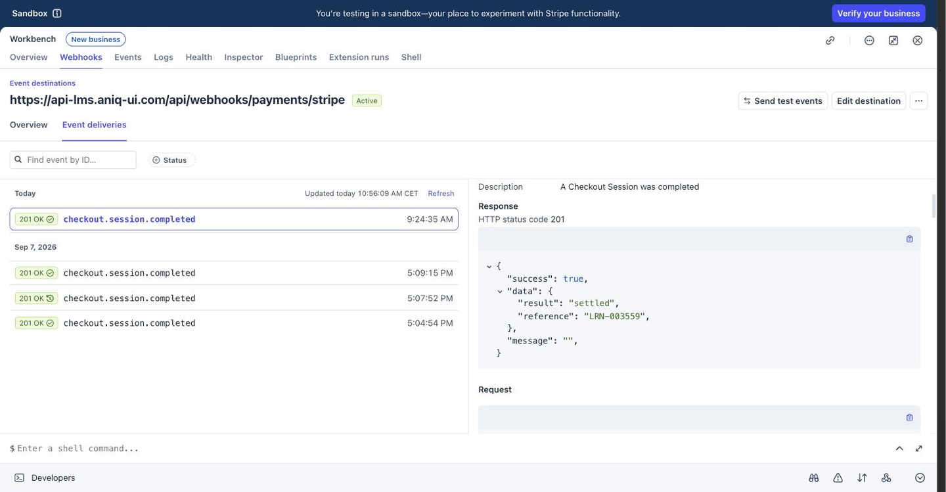Copy the Response body with clipboard icon
The image size is (946, 492).
pos(909,239)
